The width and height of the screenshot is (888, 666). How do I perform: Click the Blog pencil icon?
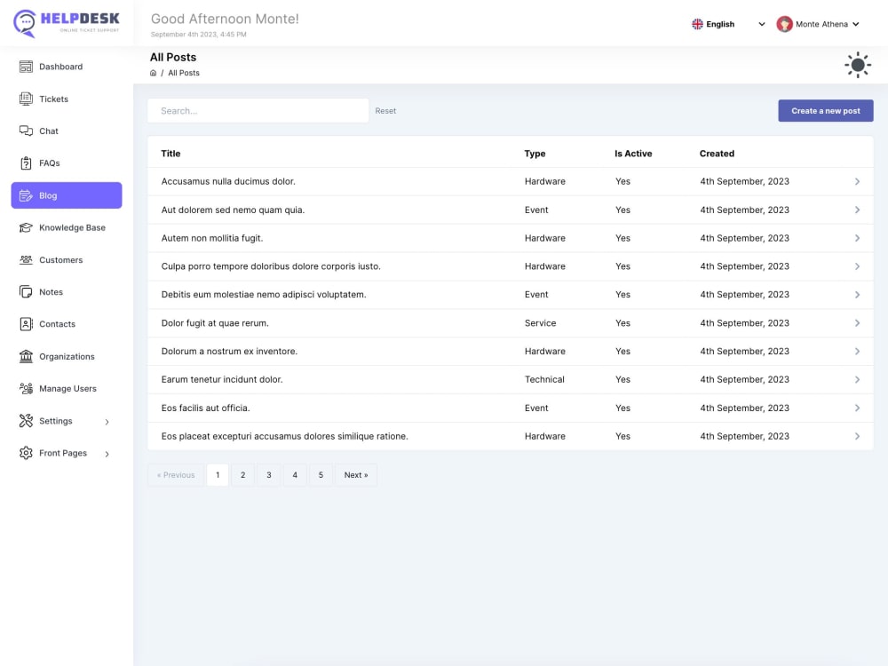click(x=26, y=195)
